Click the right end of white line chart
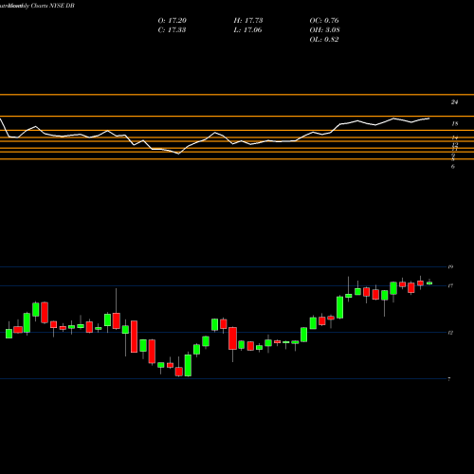This screenshot has width=474, height=474. coord(428,118)
